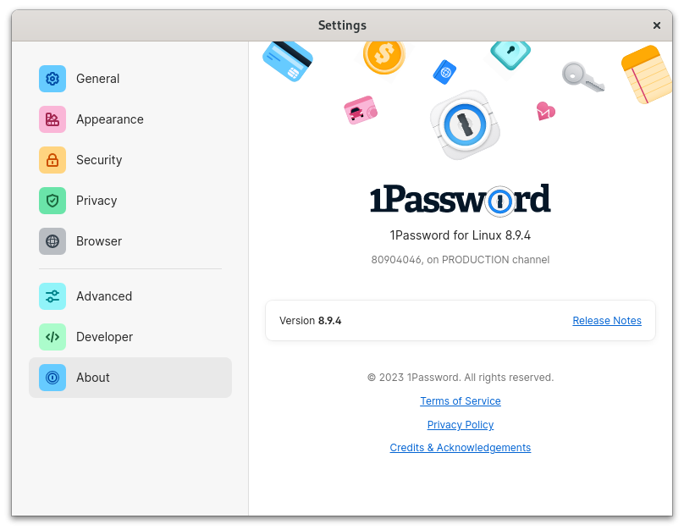The width and height of the screenshot is (684, 530).
Task: Click the Browser globe icon
Action: [x=52, y=241]
